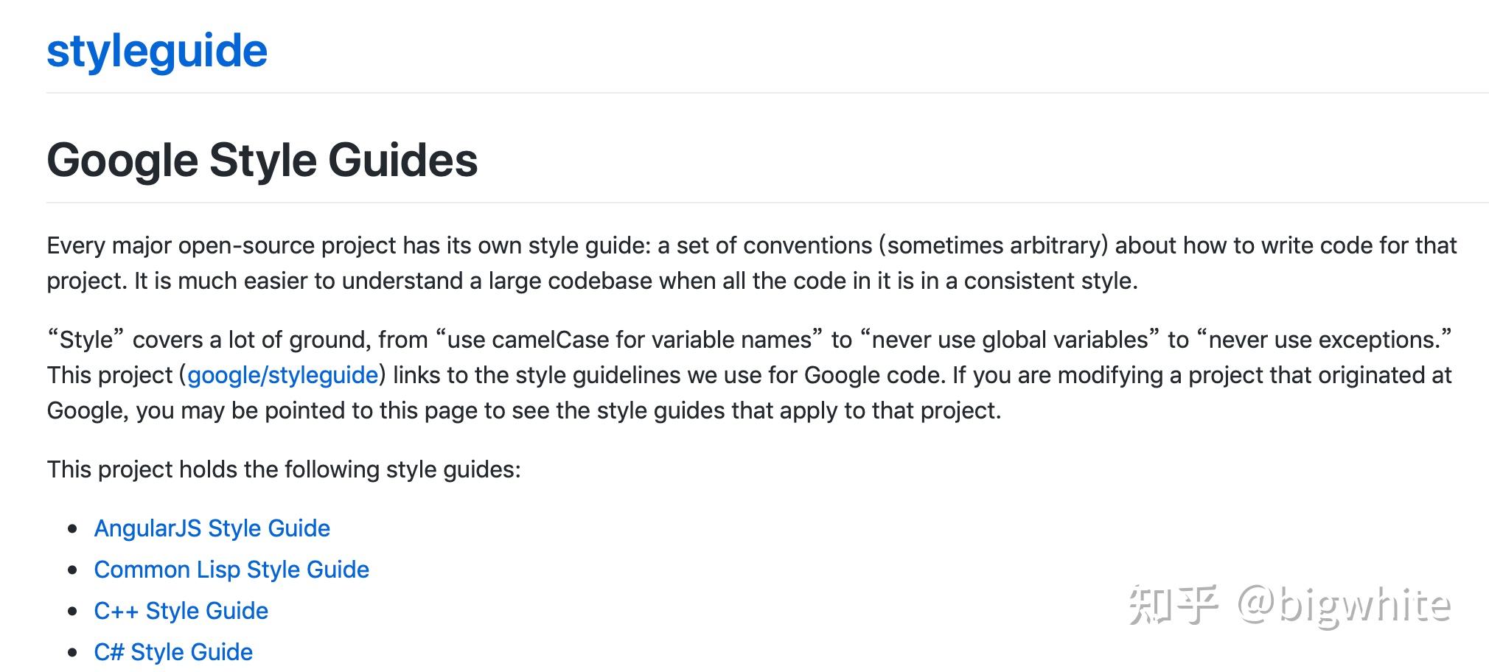
Task: Click the text 'never use global variables'
Action: 1010,340
